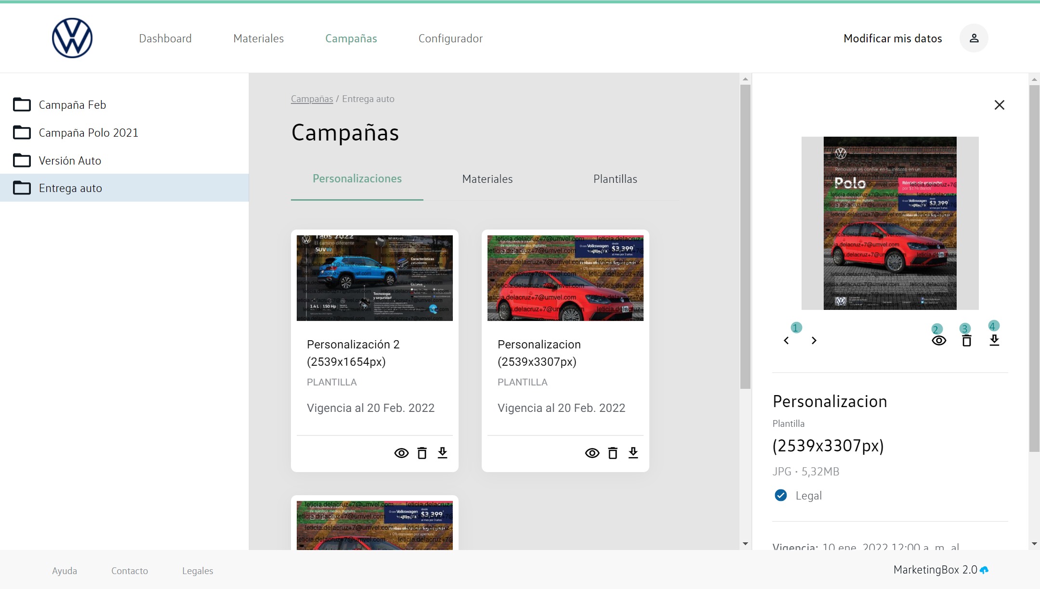The height and width of the screenshot is (589, 1040).
Task: Download the Personalización 2 card file
Action: coord(442,453)
